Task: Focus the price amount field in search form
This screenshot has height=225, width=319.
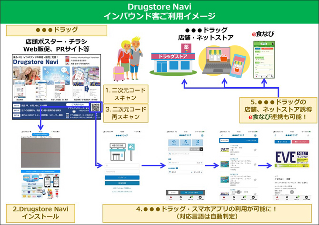Action: point(182,163)
